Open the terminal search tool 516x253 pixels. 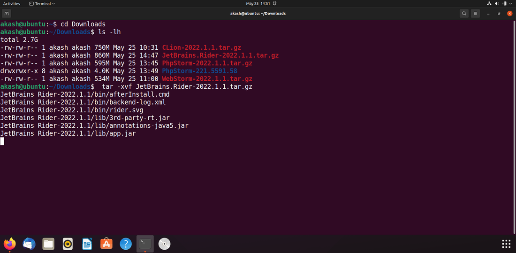464,14
